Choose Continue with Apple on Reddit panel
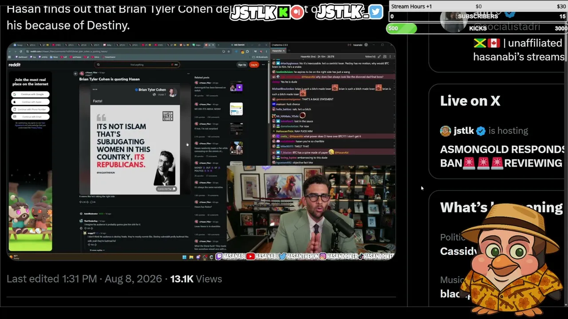The height and width of the screenshot is (319, 568). tap(31, 102)
